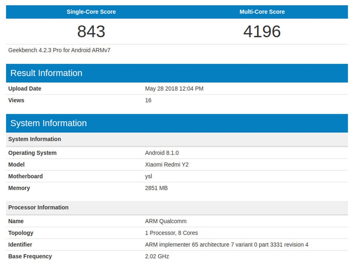
Task: Click the memory value 2851 MB
Action: tap(156, 188)
